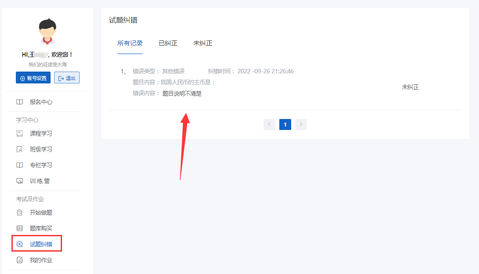Open 账号设置 account settings button
This screenshot has width=479, height=274.
(x=33, y=78)
